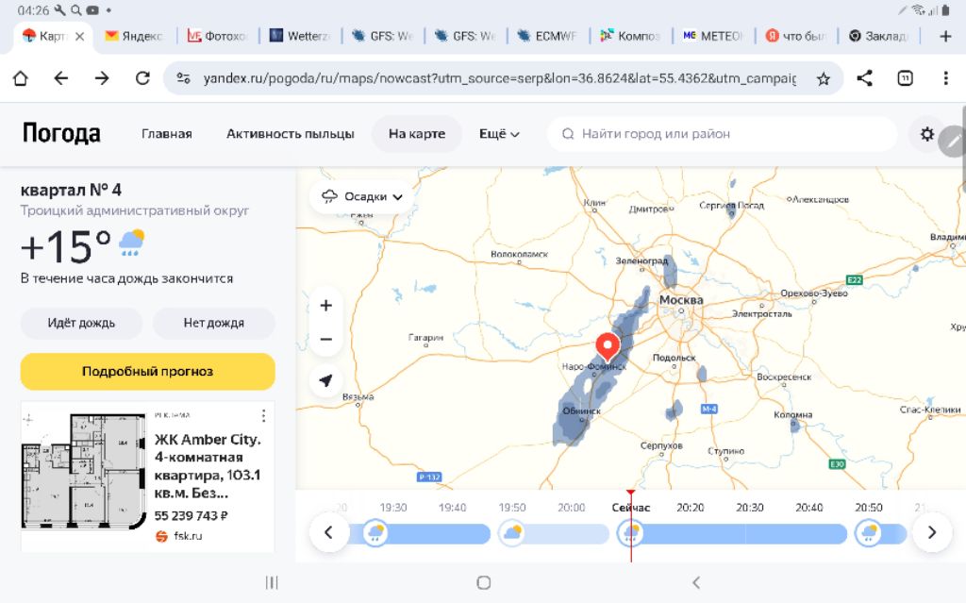Zoom in the map with plus button
Screen dimensions: 966x603
click(326, 306)
